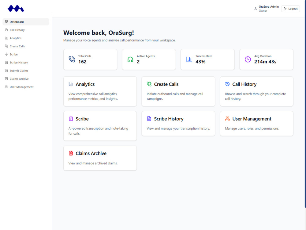
Task: Click the user profile icon beside OraSurg Admin
Action: click(x=256, y=9)
